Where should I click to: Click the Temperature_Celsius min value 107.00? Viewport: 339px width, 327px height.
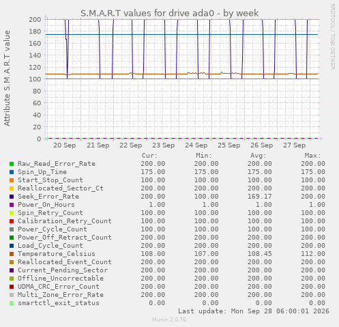206,254
